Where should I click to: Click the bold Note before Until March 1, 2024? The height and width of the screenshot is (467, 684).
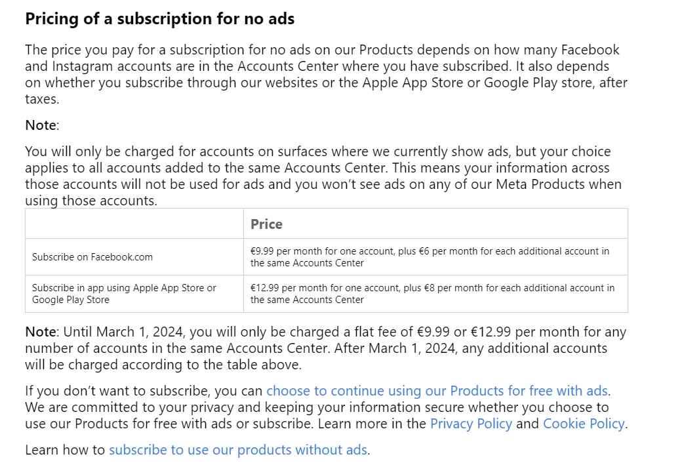pyautogui.click(x=41, y=333)
